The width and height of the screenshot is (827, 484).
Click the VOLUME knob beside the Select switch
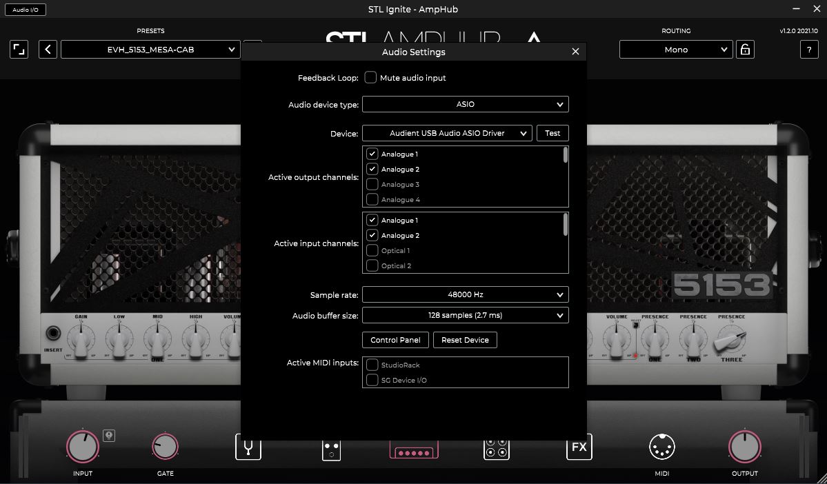click(x=617, y=339)
